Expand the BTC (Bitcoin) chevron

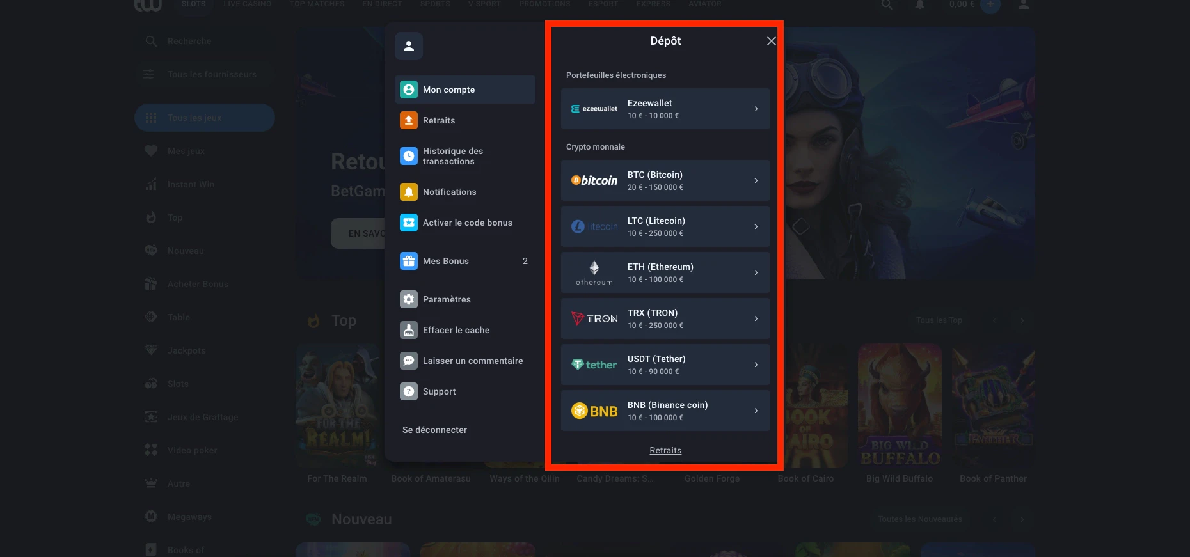pyautogui.click(x=756, y=180)
